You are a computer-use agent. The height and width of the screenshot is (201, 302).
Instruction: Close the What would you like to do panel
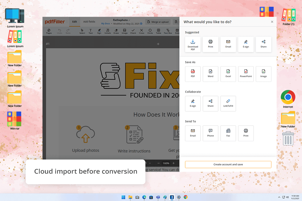[x=272, y=22]
